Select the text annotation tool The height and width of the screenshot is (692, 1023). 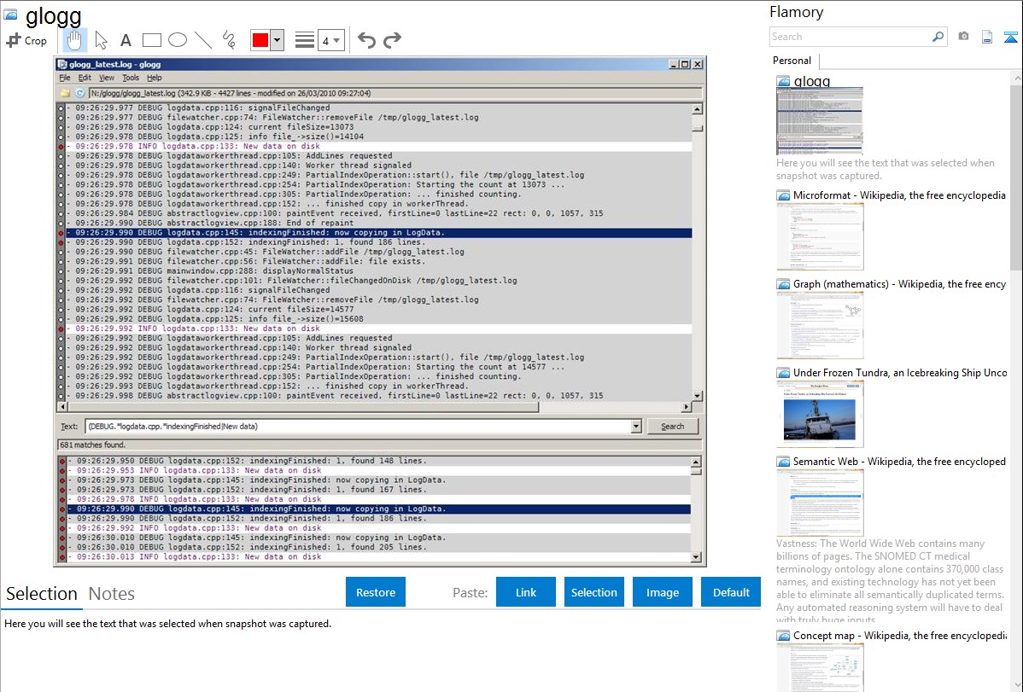pyautogui.click(x=126, y=40)
